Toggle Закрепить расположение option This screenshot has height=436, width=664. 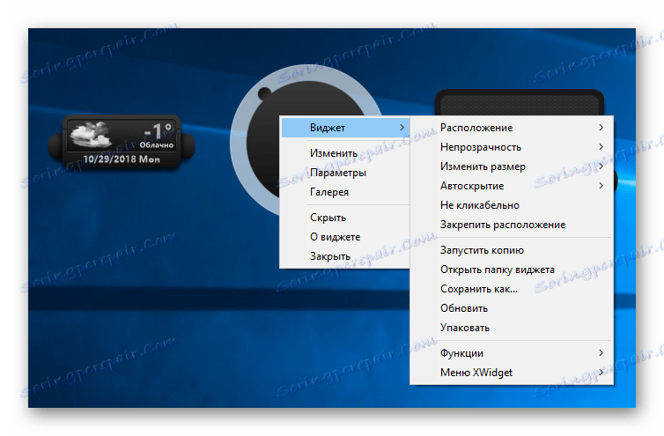coord(512,225)
